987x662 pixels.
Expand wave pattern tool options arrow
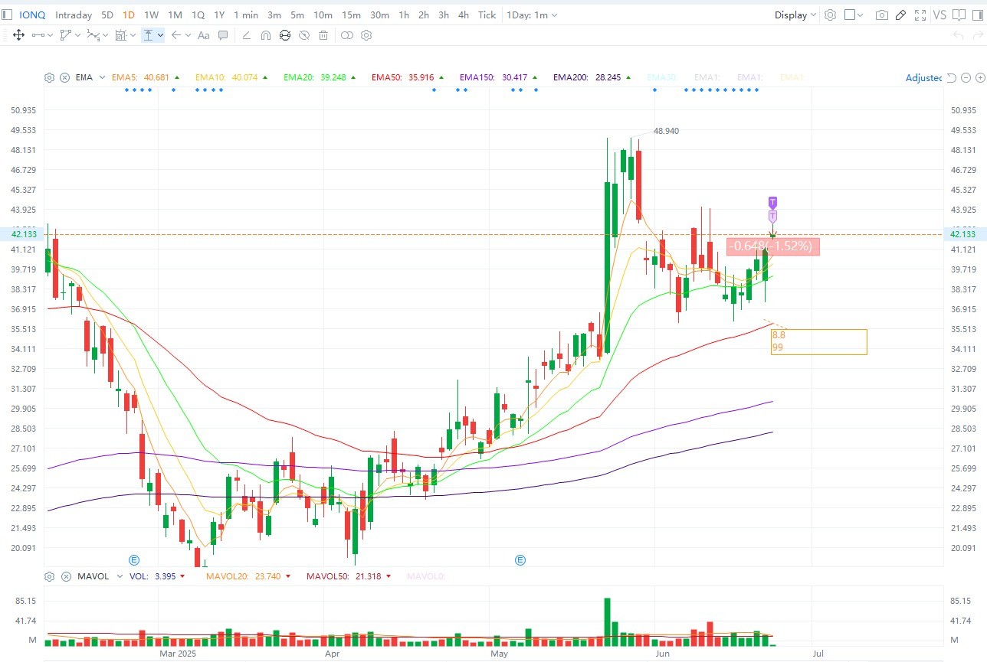point(106,35)
